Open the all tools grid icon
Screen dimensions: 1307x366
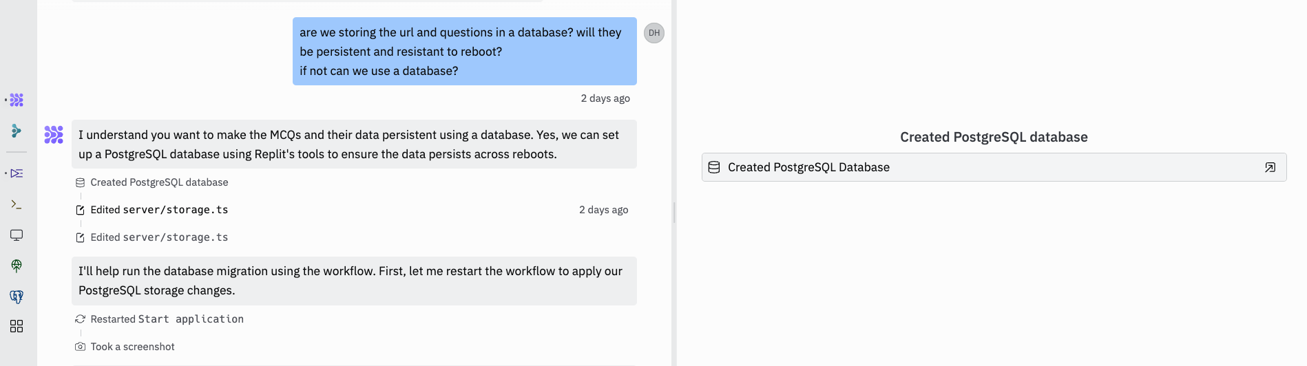pyautogui.click(x=17, y=326)
